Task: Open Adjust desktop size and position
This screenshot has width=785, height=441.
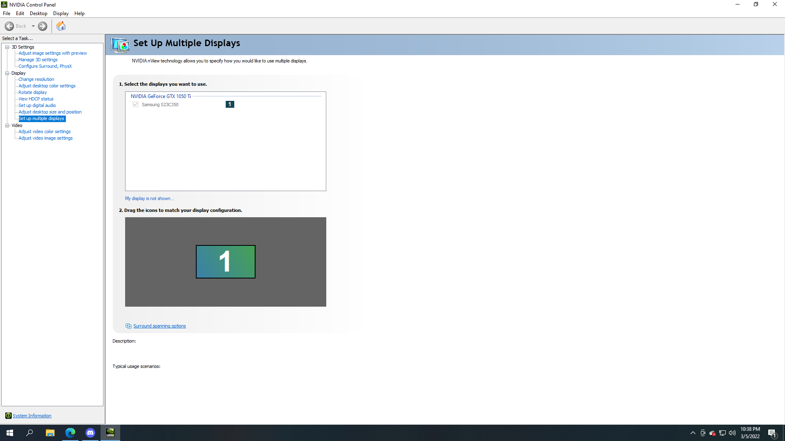Action: [x=50, y=112]
